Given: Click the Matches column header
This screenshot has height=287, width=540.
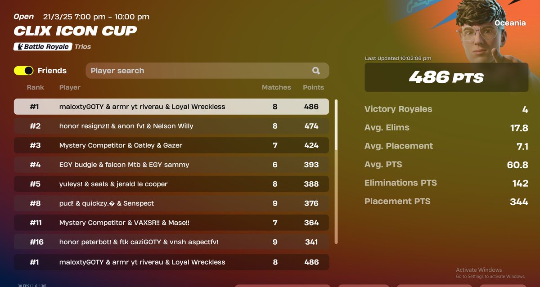Looking at the screenshot, I should [276, 87].
